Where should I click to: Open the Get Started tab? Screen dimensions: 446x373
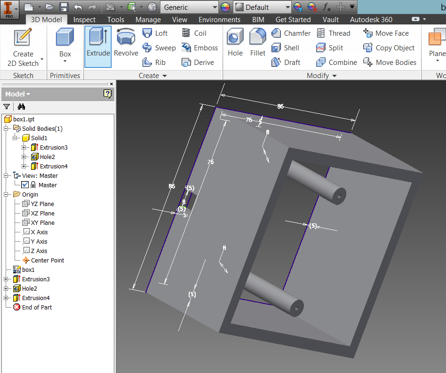[293, 20]
